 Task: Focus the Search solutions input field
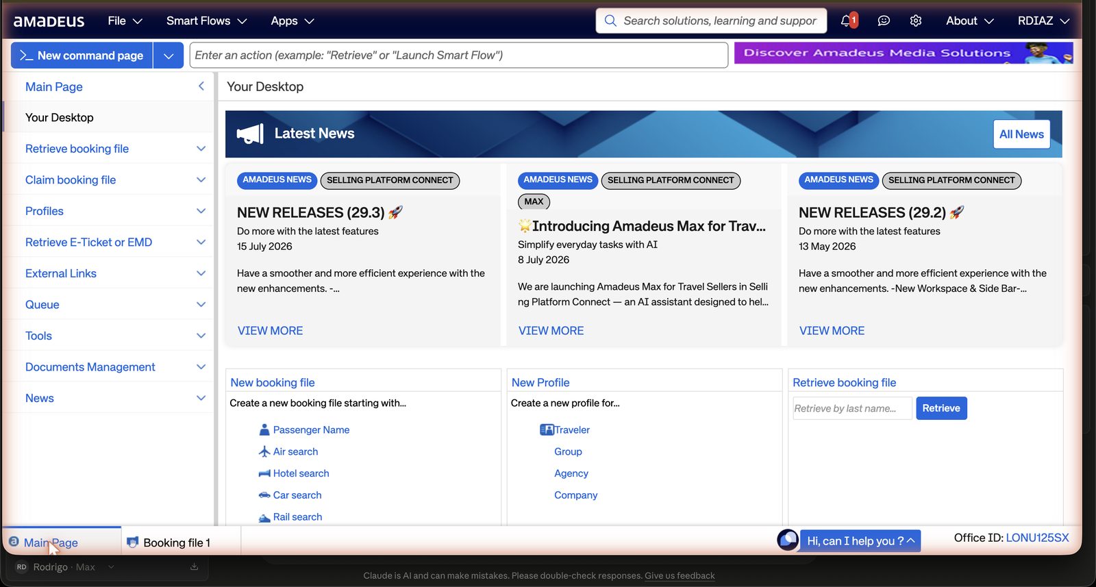719,21
